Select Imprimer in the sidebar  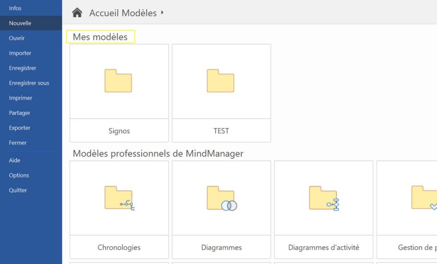coord(20,98)
